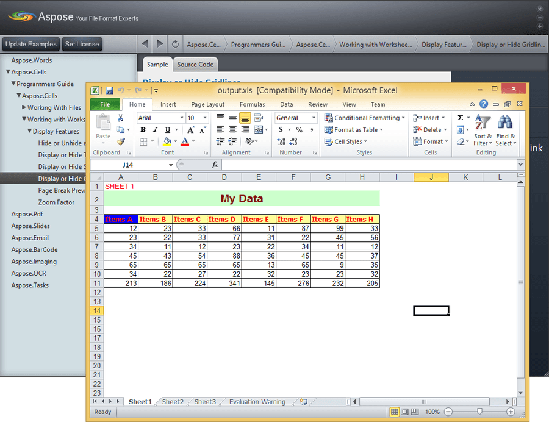
Task: Click the Format Painter brush icon
Action: pos(121,141)
